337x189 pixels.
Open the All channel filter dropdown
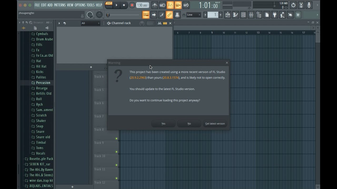[x=90, y=23]
